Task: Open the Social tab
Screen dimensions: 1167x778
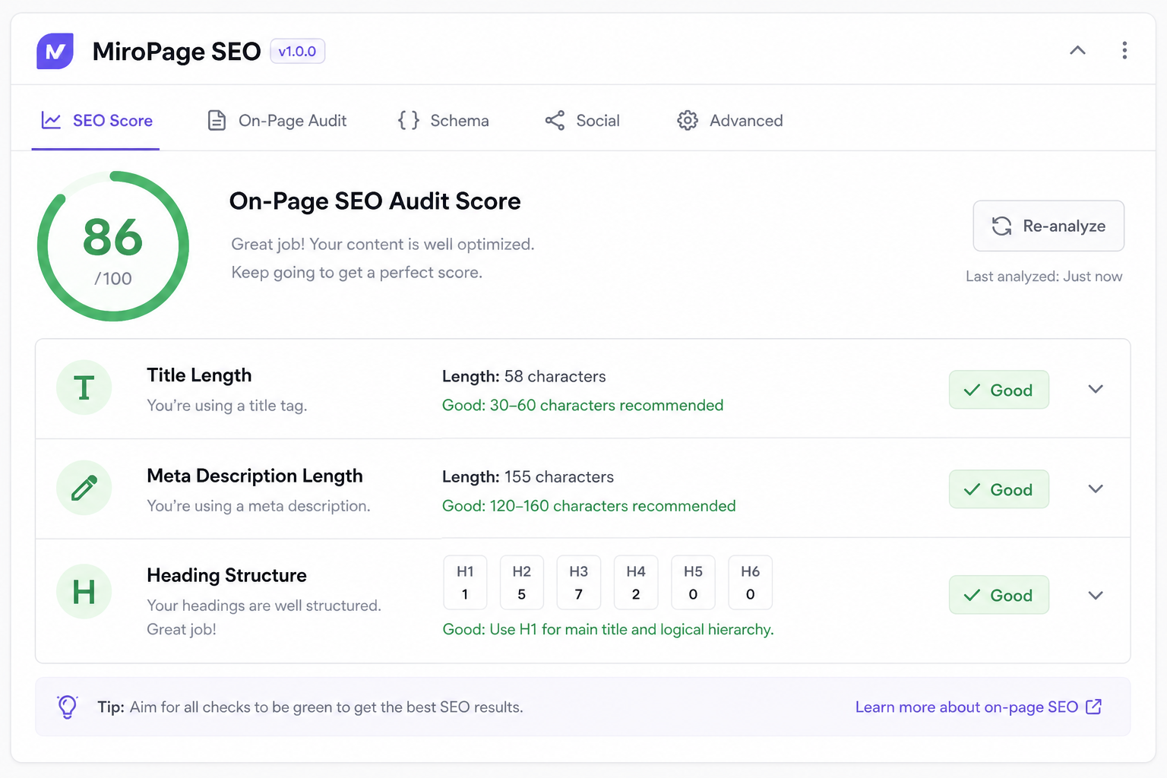Action: click(x=582, y=120)
